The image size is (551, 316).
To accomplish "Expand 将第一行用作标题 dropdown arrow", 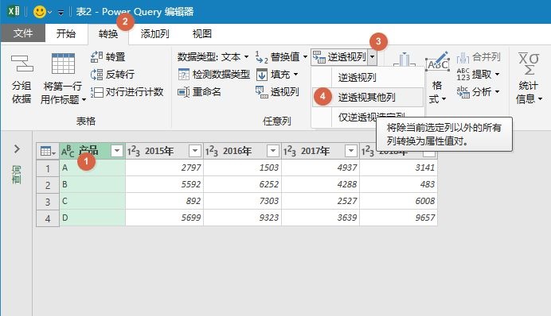I will pos(84,100).
